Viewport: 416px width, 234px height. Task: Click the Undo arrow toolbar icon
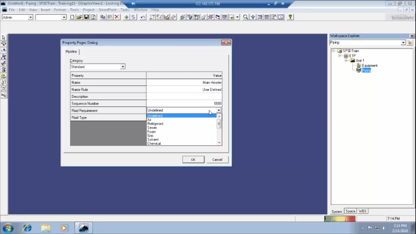pyautogui.click(x=143, y=17)
